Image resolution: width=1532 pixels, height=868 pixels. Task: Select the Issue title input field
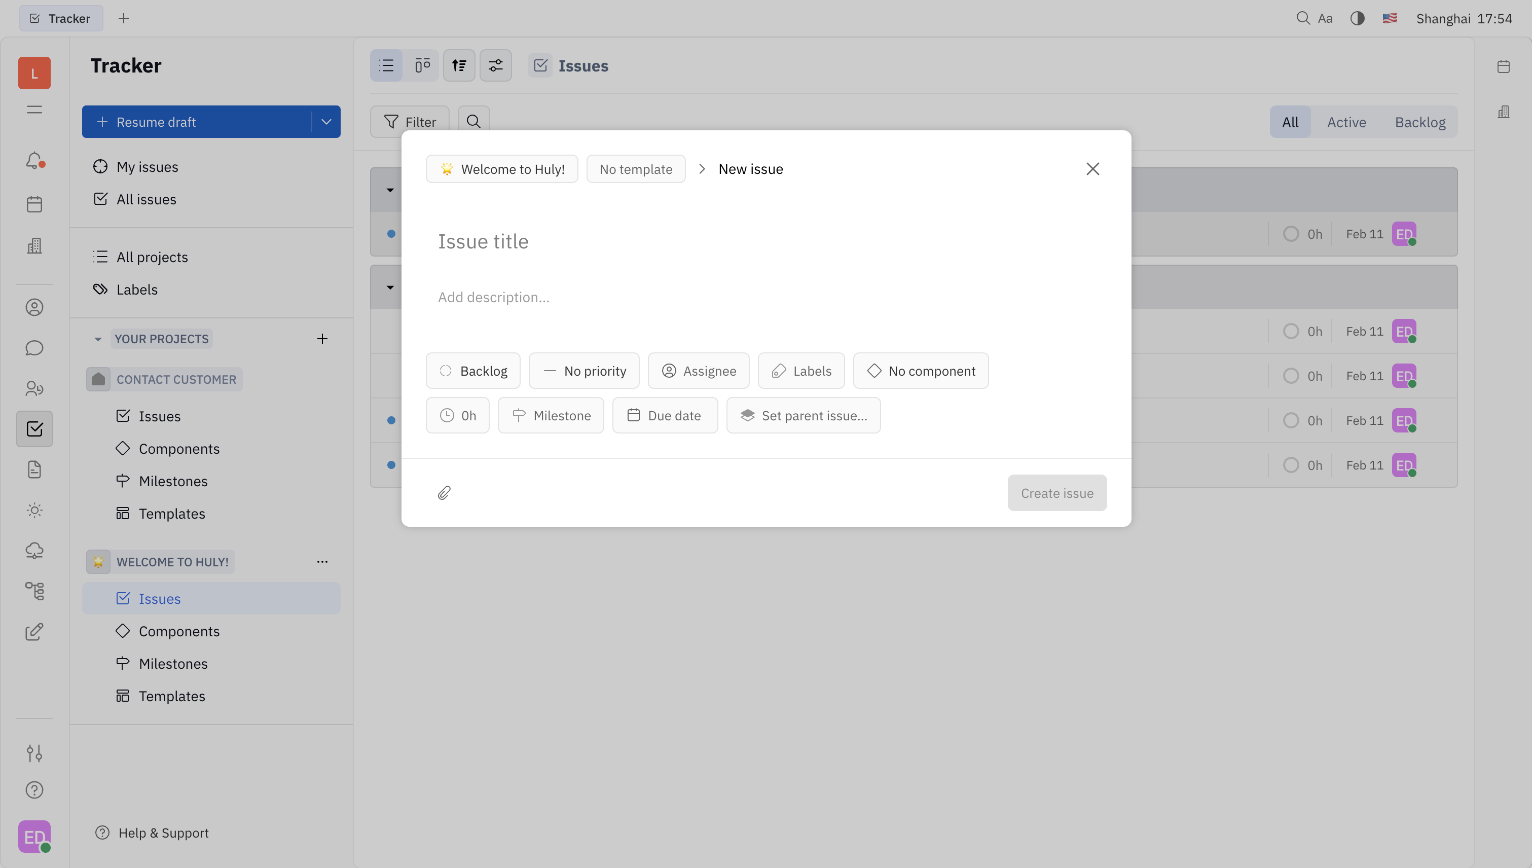(765, 240)
